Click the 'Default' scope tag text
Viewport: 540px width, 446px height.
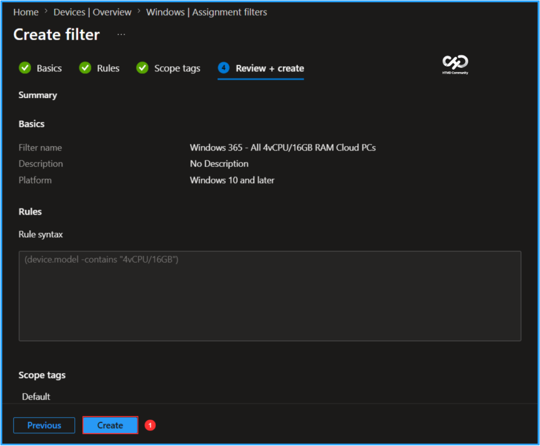tap(36, 397)
